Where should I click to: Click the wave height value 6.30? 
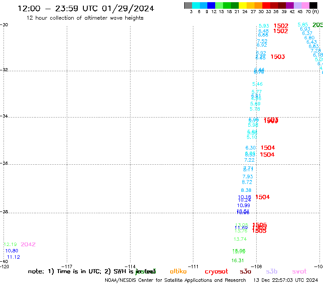[251, 148]
